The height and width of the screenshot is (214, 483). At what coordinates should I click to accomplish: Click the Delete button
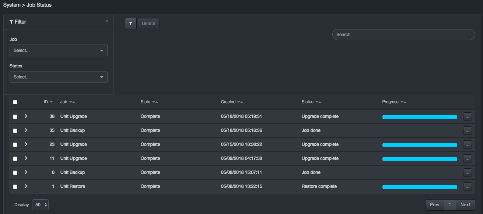pyautogui.click(x=148, y=24)
